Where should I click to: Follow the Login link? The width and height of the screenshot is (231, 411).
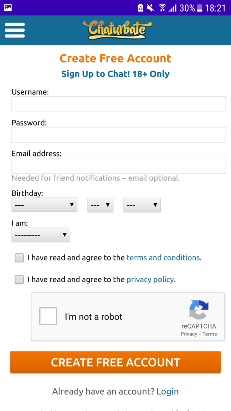coord(168,391)
